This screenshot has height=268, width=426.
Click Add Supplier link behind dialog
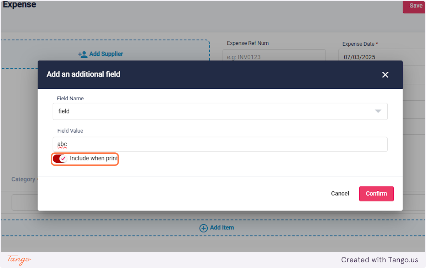[106, 54]
